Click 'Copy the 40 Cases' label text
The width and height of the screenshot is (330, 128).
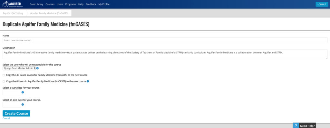(x=47, y=75)
